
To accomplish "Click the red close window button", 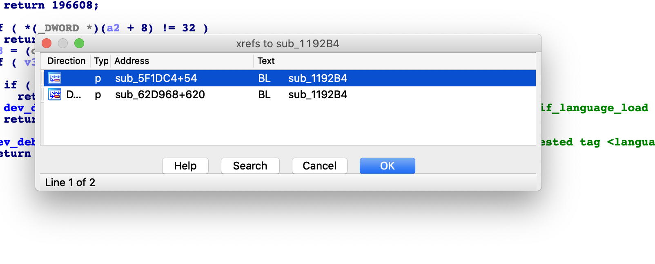I will pos(47,43).
